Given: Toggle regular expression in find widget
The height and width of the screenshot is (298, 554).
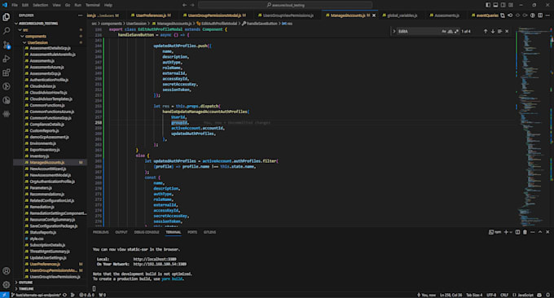Looking at the screenshot, I should click(456, 32).
